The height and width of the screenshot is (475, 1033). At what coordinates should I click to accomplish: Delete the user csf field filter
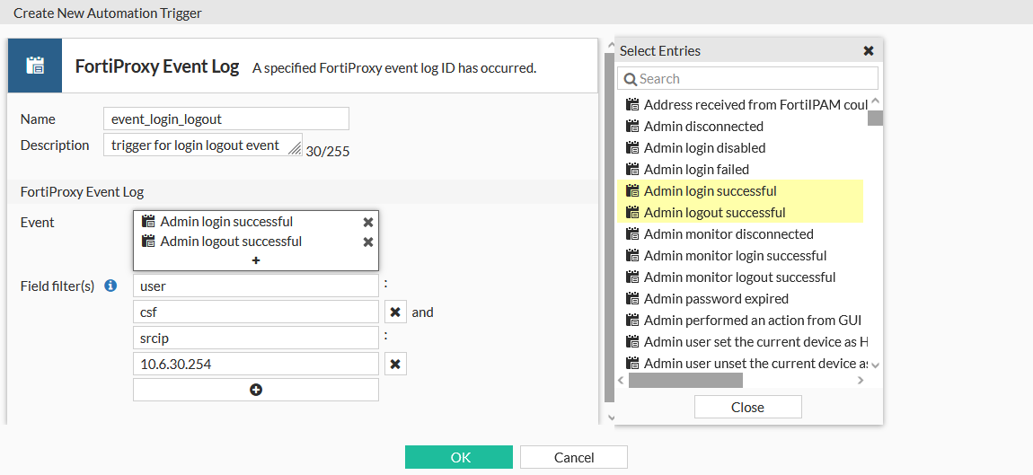coord(395,312)
